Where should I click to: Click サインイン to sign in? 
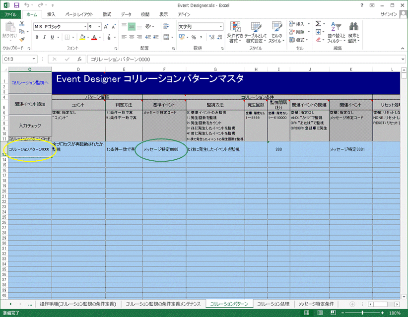(x=389, y=14)
